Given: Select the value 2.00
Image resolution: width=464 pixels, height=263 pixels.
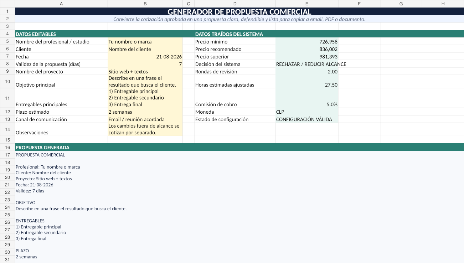Looking at the screenshot, I should click(x=307, y=72).
